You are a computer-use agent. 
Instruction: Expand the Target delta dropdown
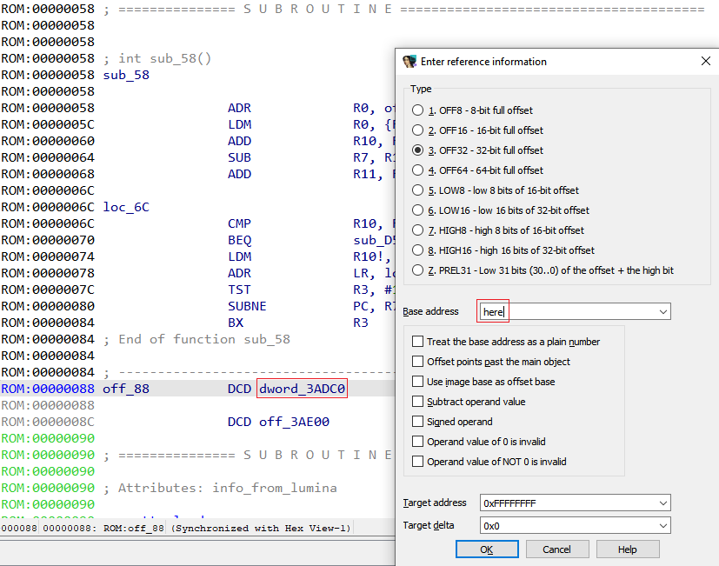tap(663, 525)
